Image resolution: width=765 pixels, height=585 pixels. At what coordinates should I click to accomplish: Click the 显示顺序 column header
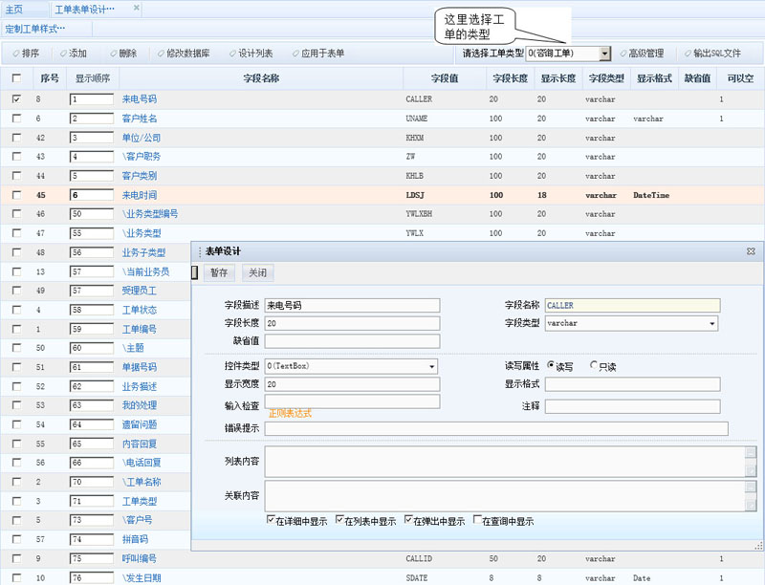[93, 78]
